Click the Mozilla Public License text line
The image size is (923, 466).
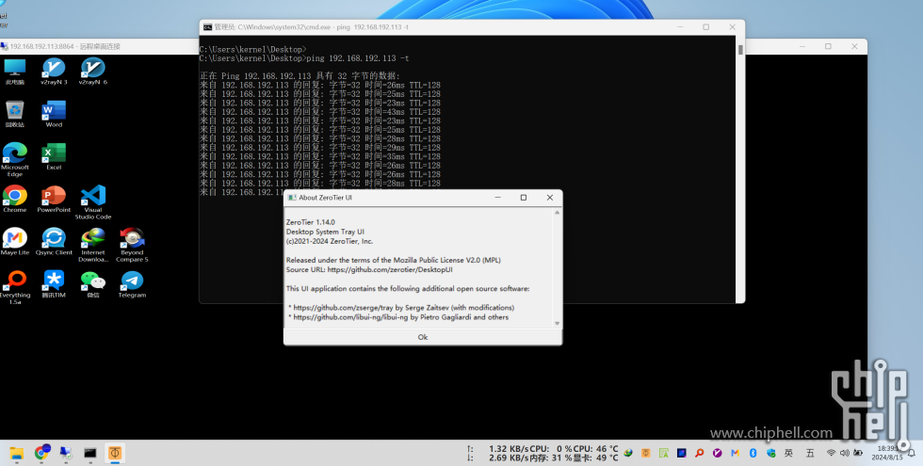coord(394,260)
